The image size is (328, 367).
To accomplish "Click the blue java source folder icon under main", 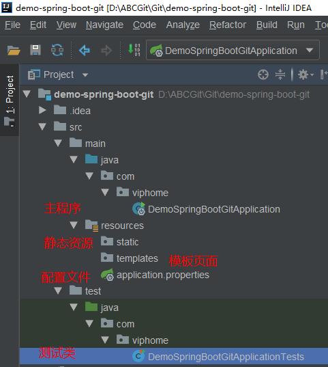I will [x=91, y=159].
